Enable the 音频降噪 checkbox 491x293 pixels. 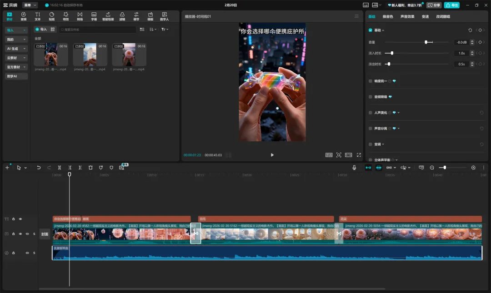[371, 97]
